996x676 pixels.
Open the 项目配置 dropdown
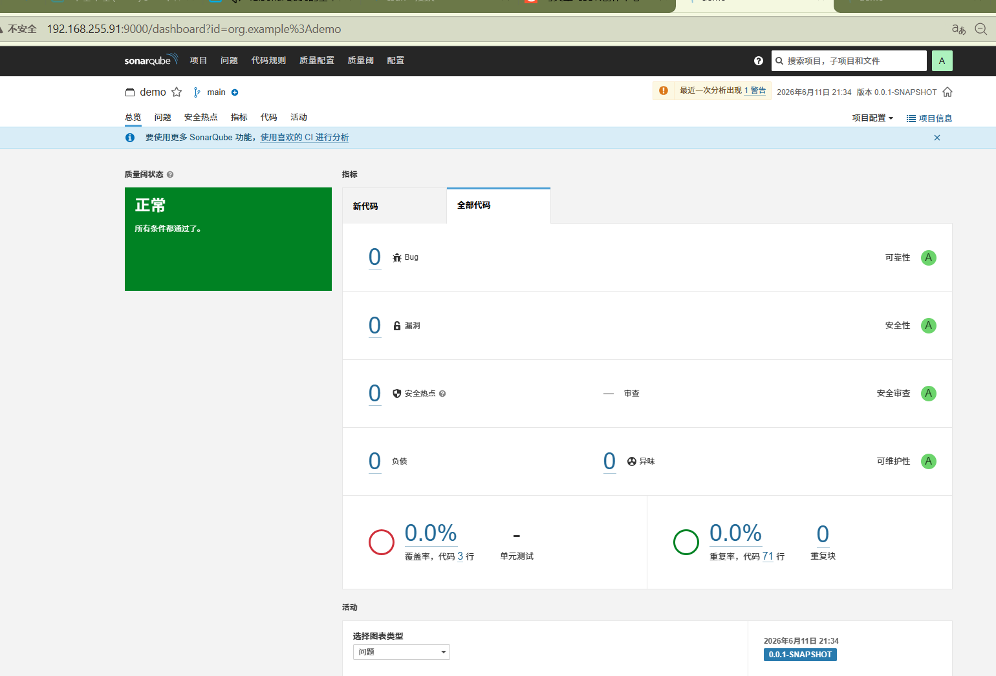click(x=872, y=118)
